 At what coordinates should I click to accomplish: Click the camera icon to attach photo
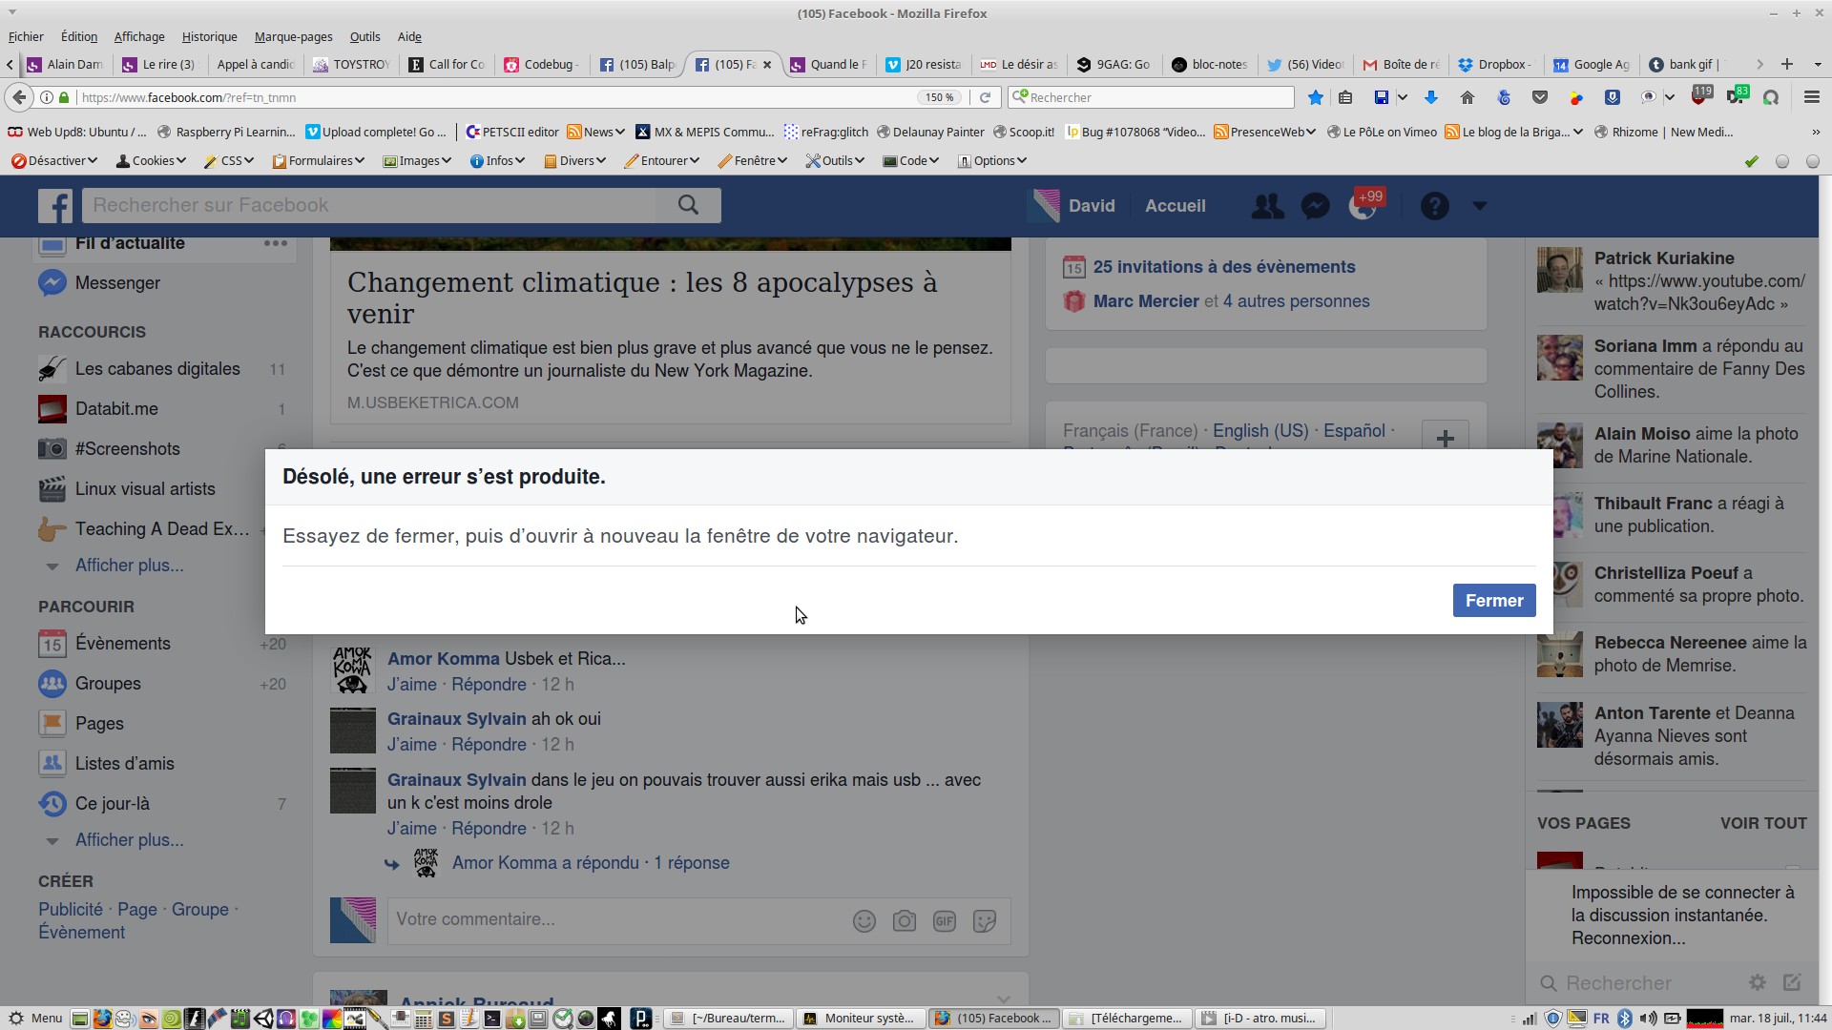point(905,920)
